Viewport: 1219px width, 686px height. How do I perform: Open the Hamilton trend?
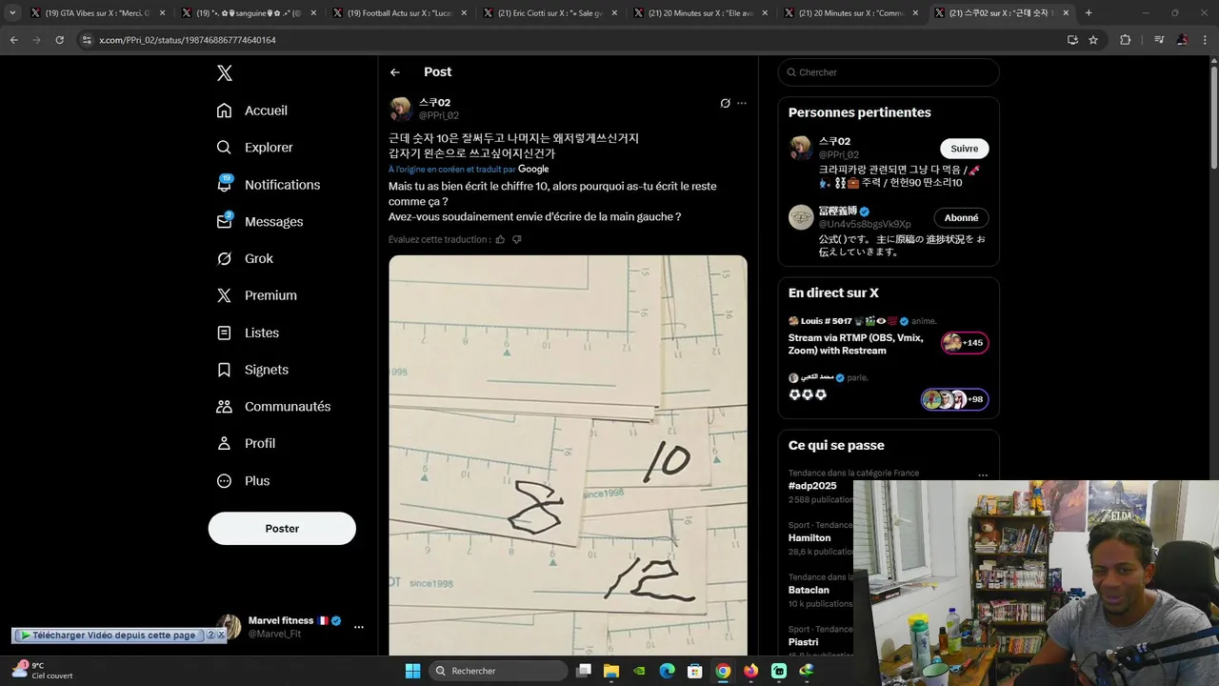[x=809, y=538]
